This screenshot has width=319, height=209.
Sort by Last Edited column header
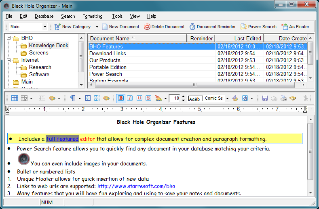point(239,38)
